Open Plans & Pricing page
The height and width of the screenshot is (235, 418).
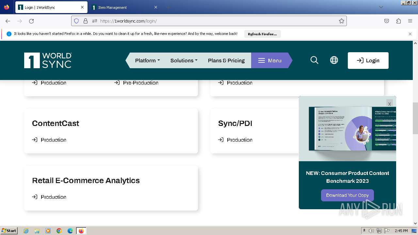[x=226, y=60]
